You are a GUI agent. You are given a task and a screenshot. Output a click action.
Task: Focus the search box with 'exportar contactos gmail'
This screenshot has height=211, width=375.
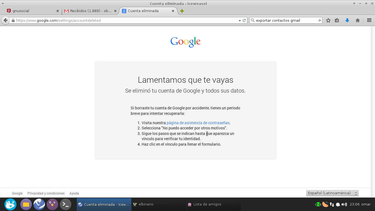[x=286, y=20]
